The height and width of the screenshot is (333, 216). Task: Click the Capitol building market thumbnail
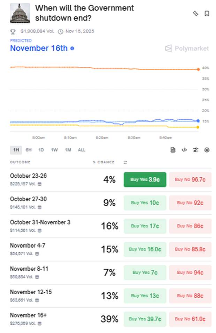point(20,13)
